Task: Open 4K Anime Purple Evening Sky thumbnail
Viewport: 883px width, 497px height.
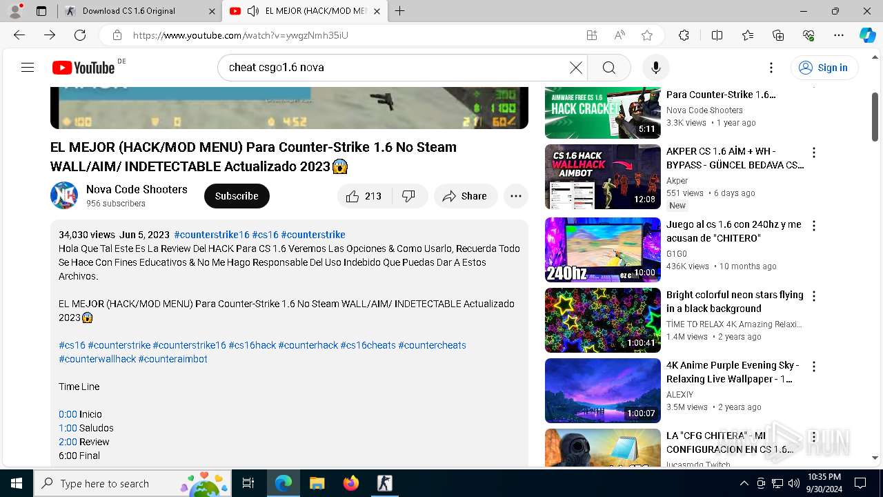Action: tap(602, 391)
